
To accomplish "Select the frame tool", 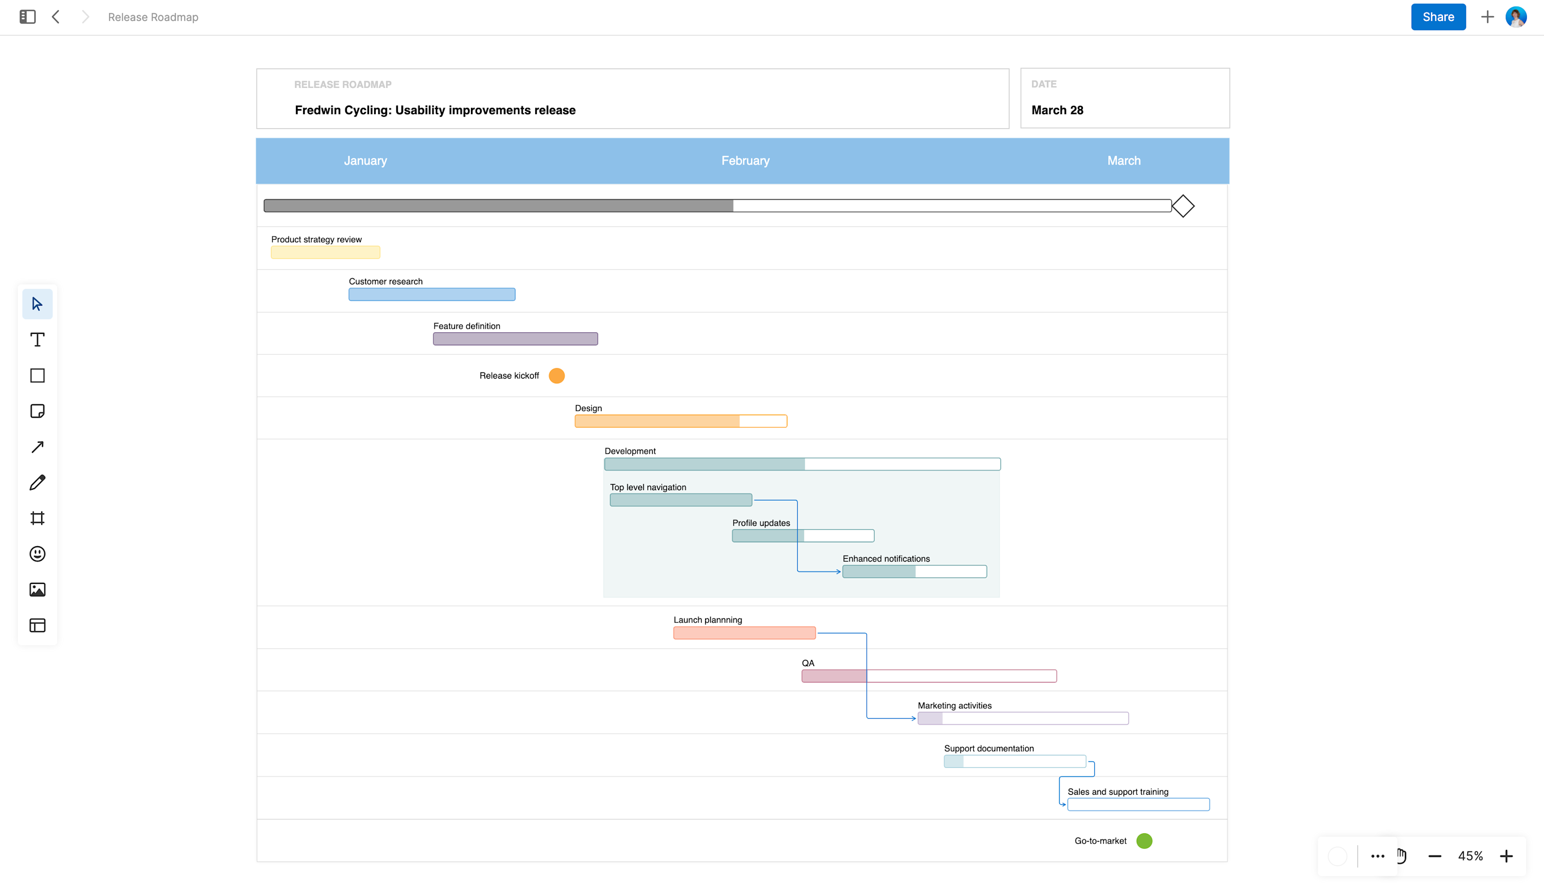I will (38, 517).
